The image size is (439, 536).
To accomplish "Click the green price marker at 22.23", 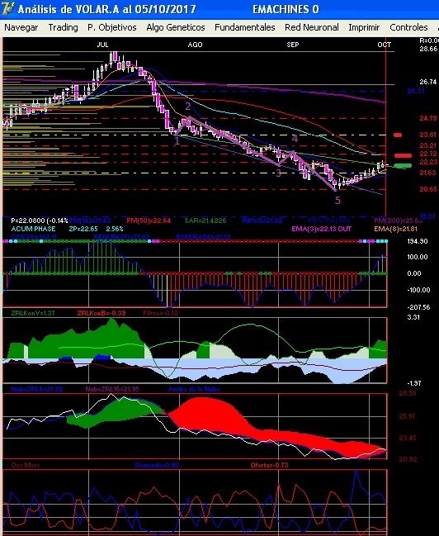I will (x=403, y=166).
